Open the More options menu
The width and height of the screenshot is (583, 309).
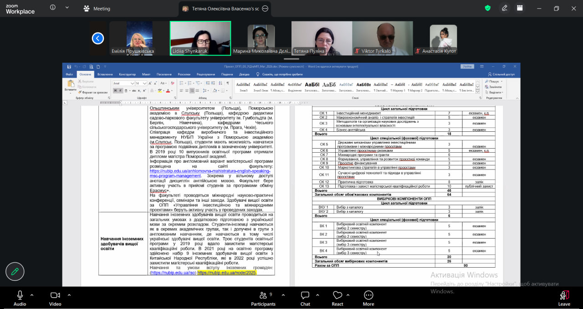[x=368, y=298]
